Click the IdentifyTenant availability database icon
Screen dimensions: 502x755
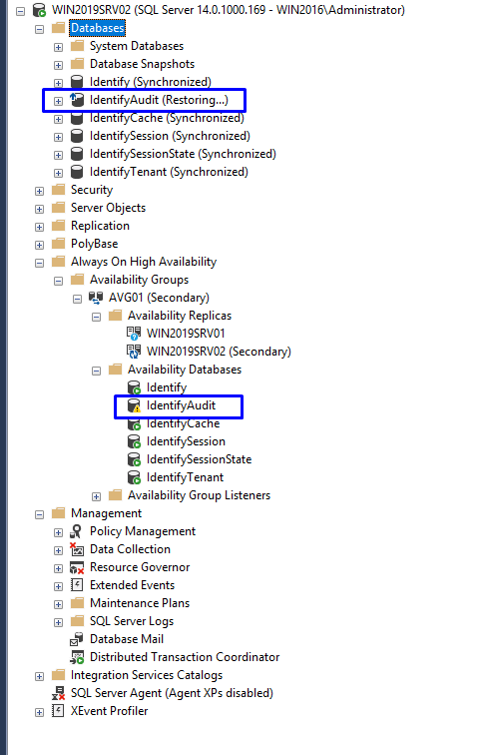(134, 477)
